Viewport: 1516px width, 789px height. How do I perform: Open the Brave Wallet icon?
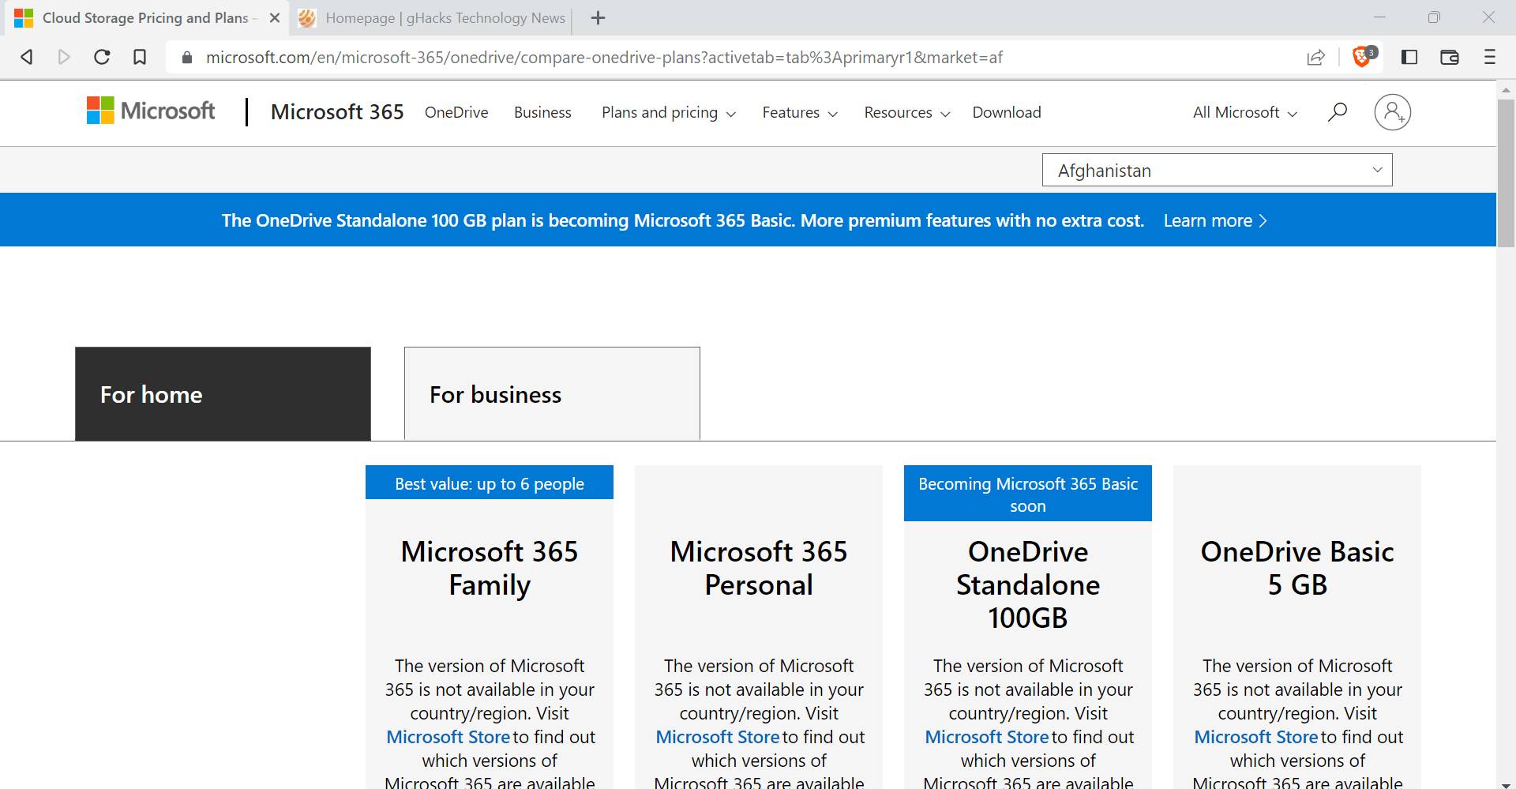click(x=1450, y=57)
